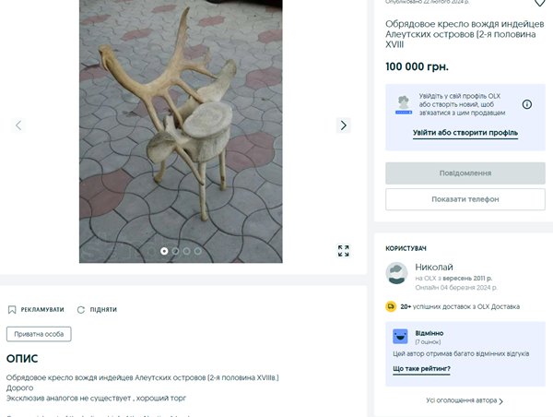Image resolution: width=553 pixels, height=417 pixels.
Task: Jump to the third gallery dot
Action: pos(186,251)
